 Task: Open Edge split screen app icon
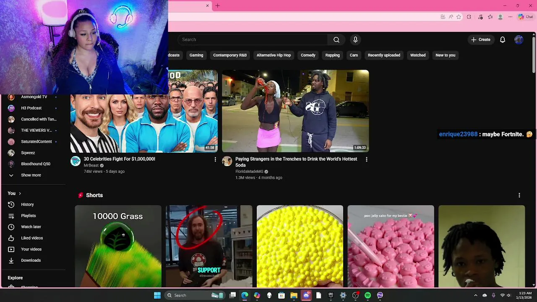tap(443, 17)
